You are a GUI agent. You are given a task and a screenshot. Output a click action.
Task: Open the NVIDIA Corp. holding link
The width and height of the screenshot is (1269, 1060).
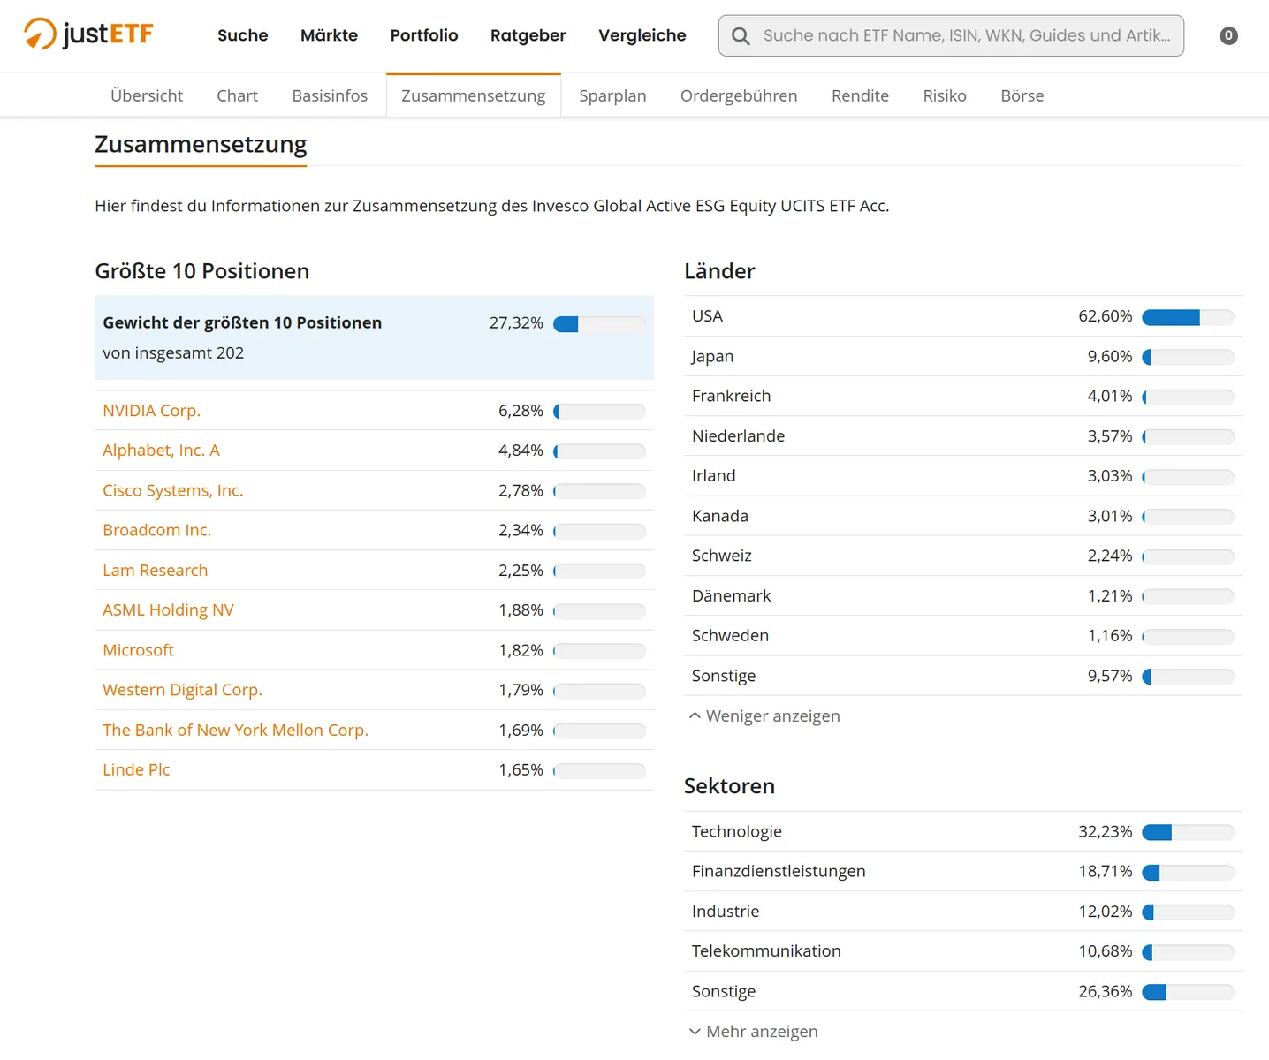(152, 411)
